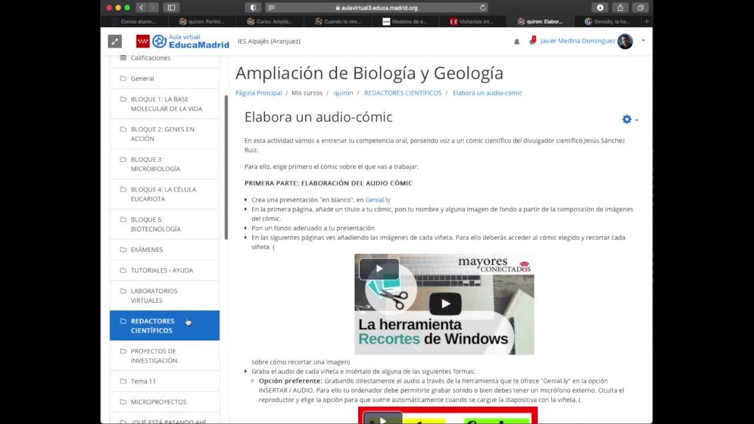Image resolution: width=754 pixels, height=424 pixels.
Task: Open the Genial.ly hyperlink
Action: tap(378, 200)
